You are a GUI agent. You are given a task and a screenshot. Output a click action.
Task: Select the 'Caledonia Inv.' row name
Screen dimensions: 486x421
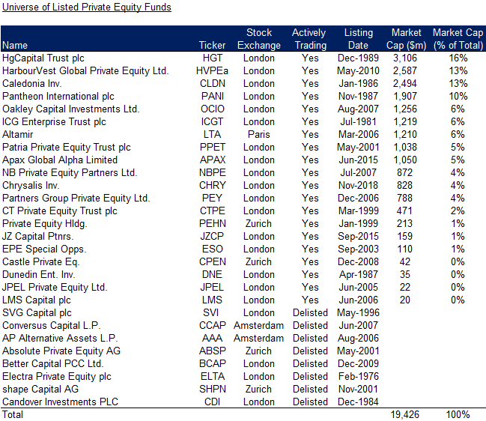32,84
